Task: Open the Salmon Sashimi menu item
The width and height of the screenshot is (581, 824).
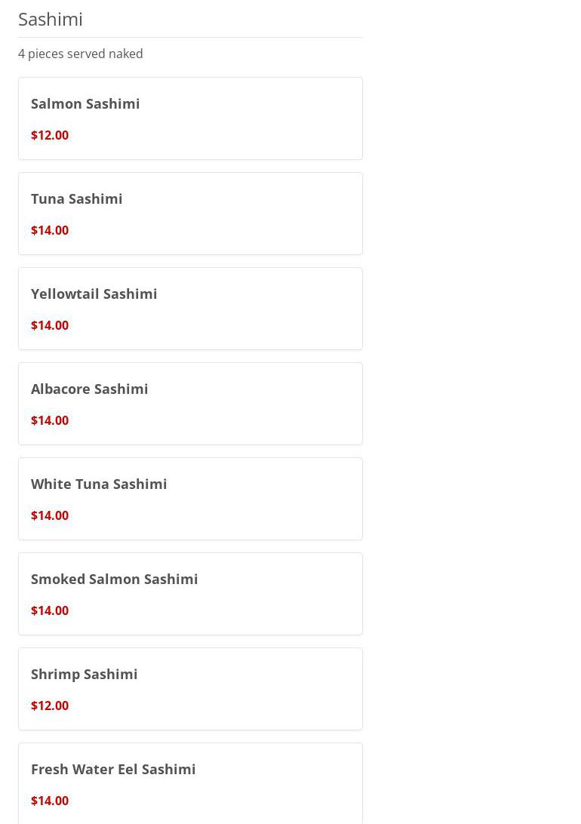Action: point(85,103)
